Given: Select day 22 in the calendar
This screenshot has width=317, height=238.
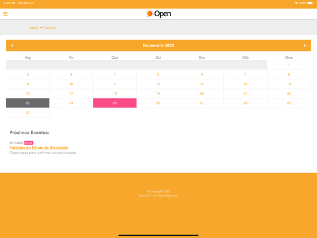Looking at the screenshot, I should pyautogui.click(x=289, y=94).
